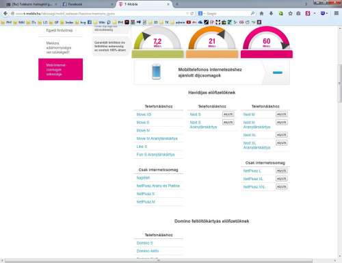This screenshot has height=263, width=342.
Task: Open the NetPlusz XL link
Action: pos(253,179)
